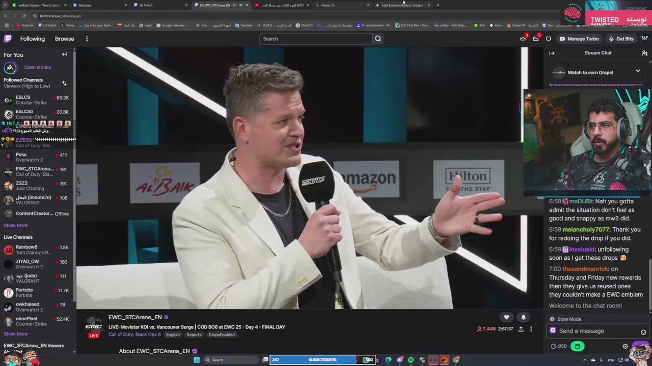
Task: Open ESLCS channel in sidebar
Action: (x=37, y=100)
